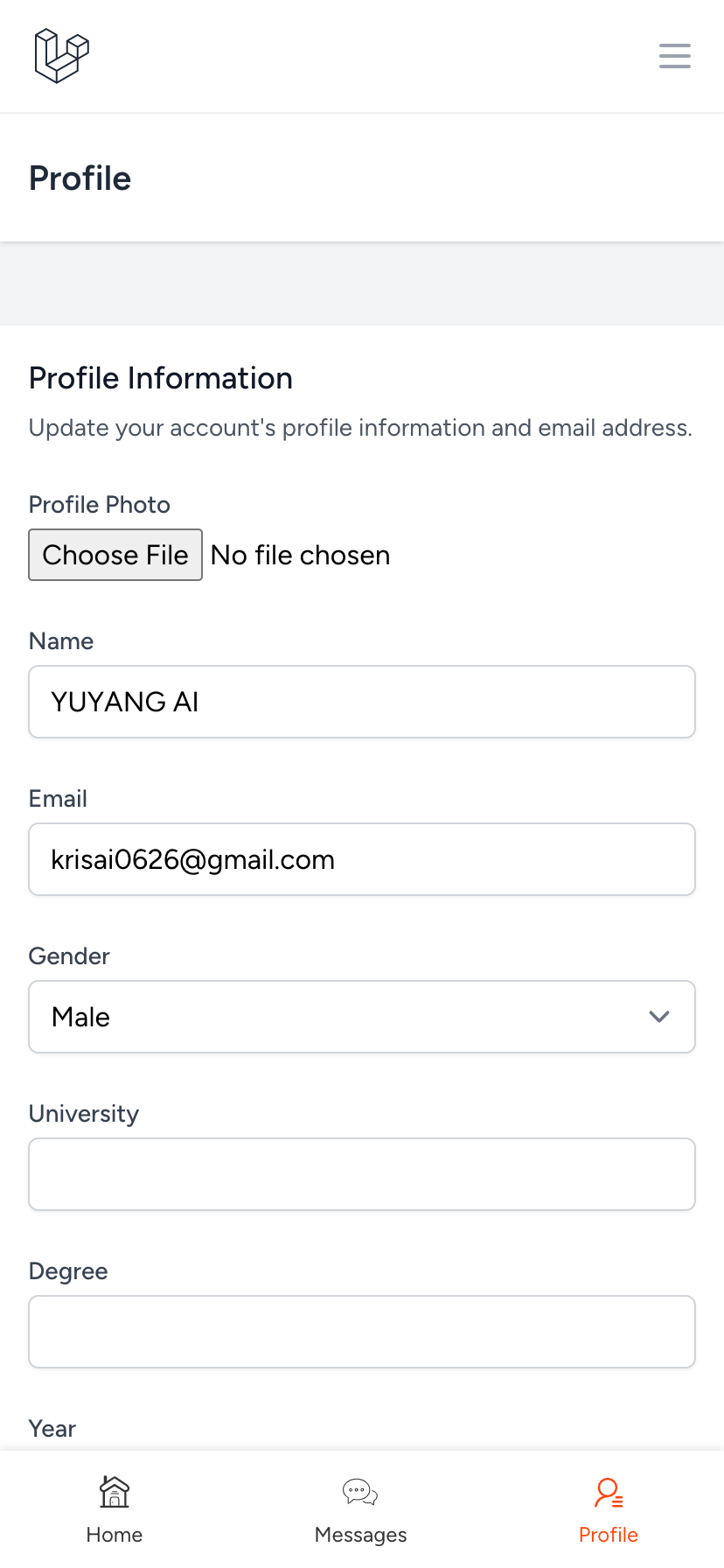Tap the Messages chat bubbles icon
Screen dimensions: 724x1568
(x=360, y=1492)
